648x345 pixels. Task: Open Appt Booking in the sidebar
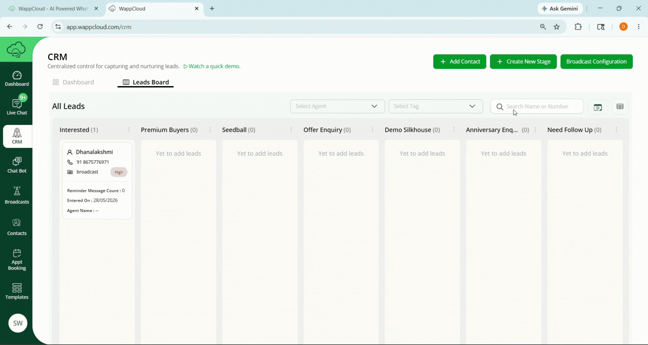[x=17, y=260]
